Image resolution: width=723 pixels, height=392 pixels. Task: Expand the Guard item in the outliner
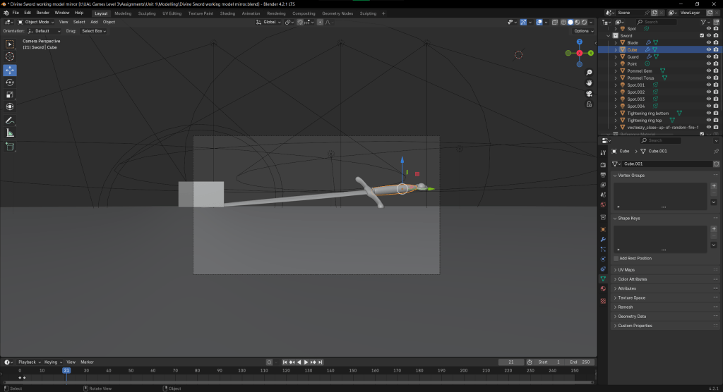pyautogui.click(x=616, y=57)
